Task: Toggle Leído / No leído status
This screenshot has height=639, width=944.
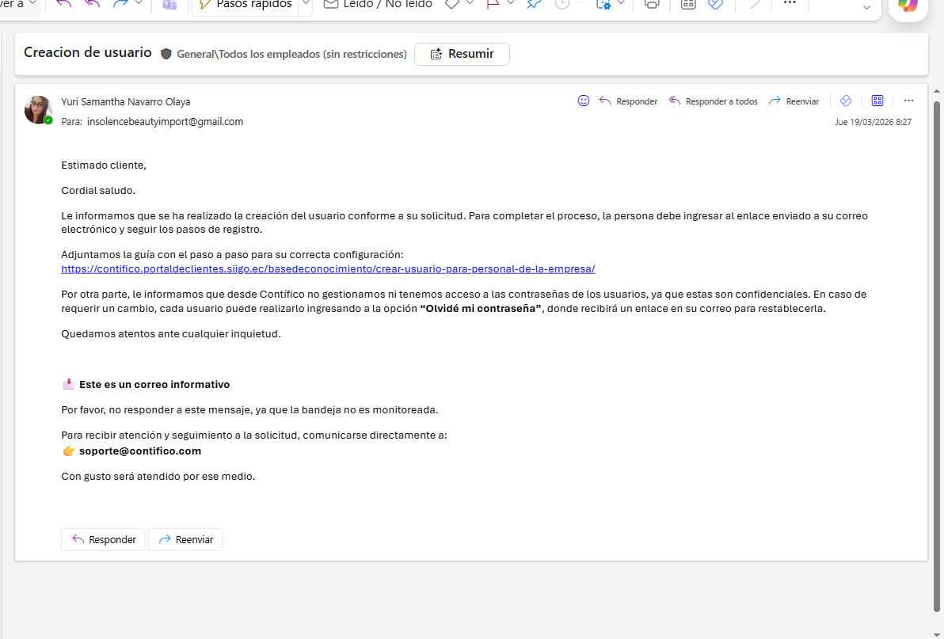Action: point(378,4)
